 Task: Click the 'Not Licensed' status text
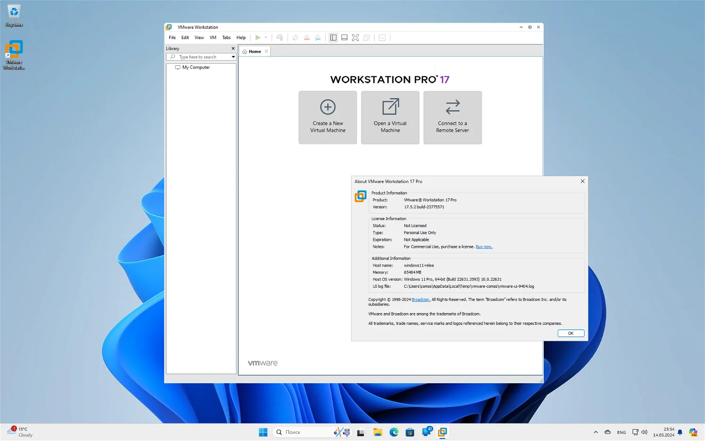coord(415,226)
